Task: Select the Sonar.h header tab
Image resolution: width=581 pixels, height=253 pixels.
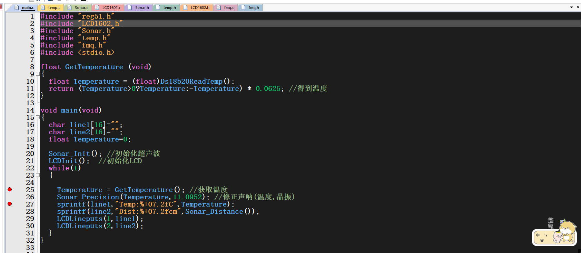Action: coord(142,8)
